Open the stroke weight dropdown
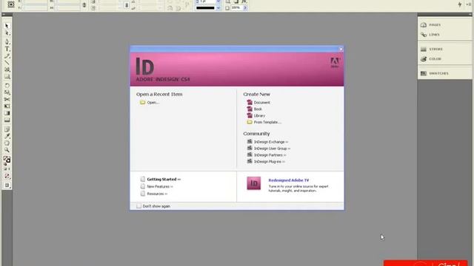 (218, 1)
